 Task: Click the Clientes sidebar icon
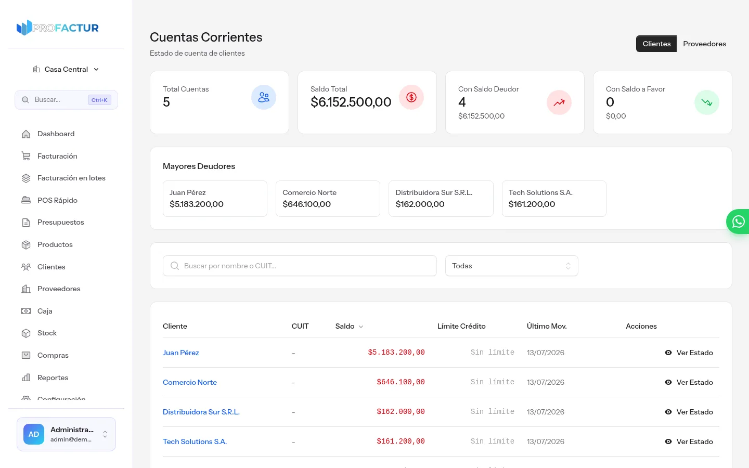26,267
